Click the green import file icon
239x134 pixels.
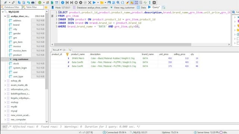52,3
